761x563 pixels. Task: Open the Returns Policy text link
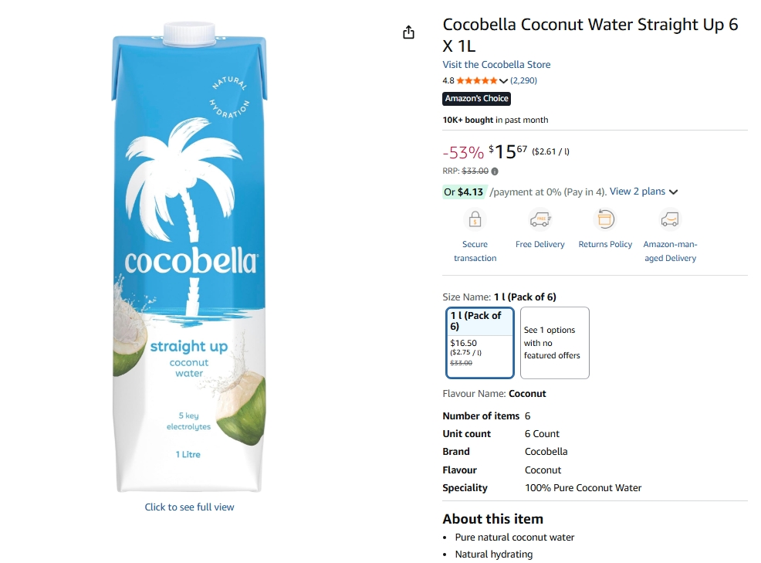point(605,244)
